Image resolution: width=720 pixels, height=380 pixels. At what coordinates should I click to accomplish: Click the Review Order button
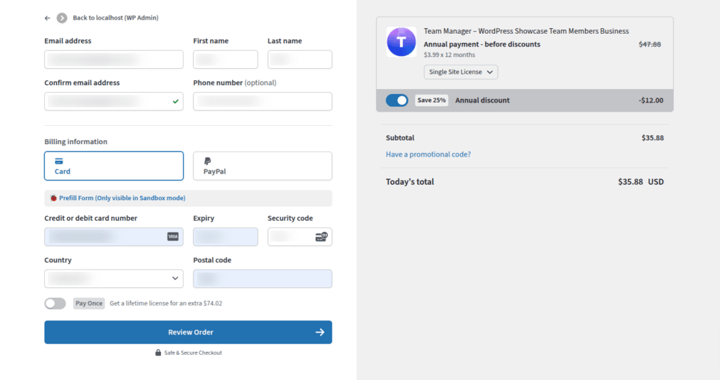tap(188, 332)
